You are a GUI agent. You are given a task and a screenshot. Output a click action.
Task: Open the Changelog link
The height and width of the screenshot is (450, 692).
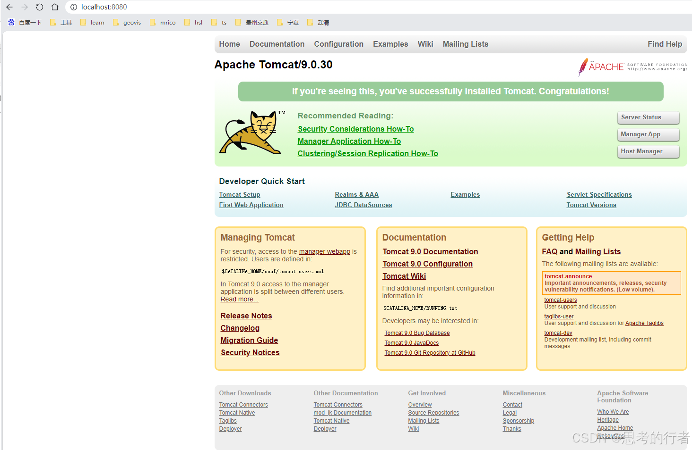(240, 328)
